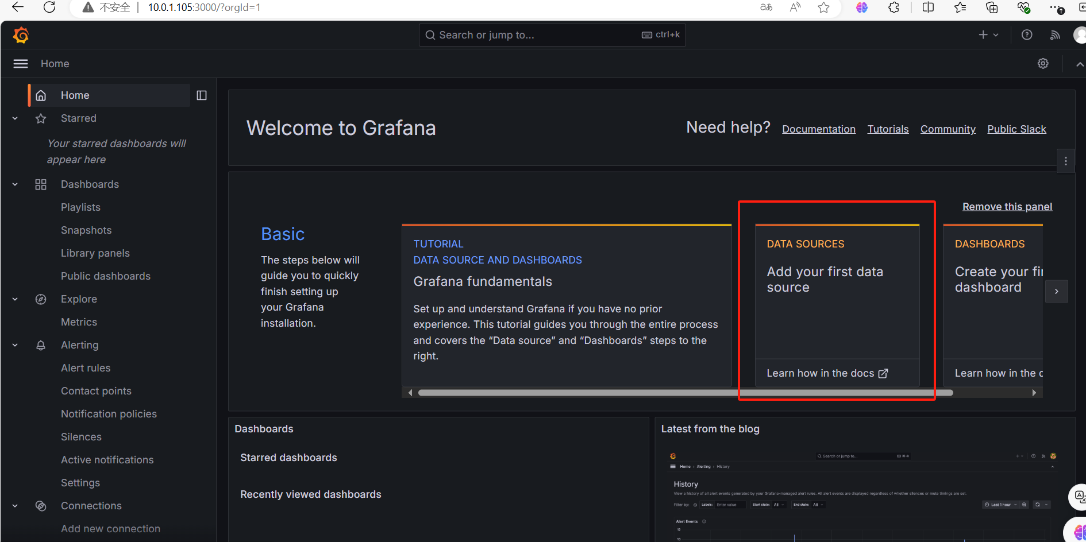Open Metrics under Explore
Viewport: 1086px width, 542px height.
(x=79, y=322)
